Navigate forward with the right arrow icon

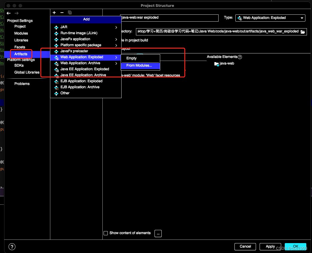point(16,13)
